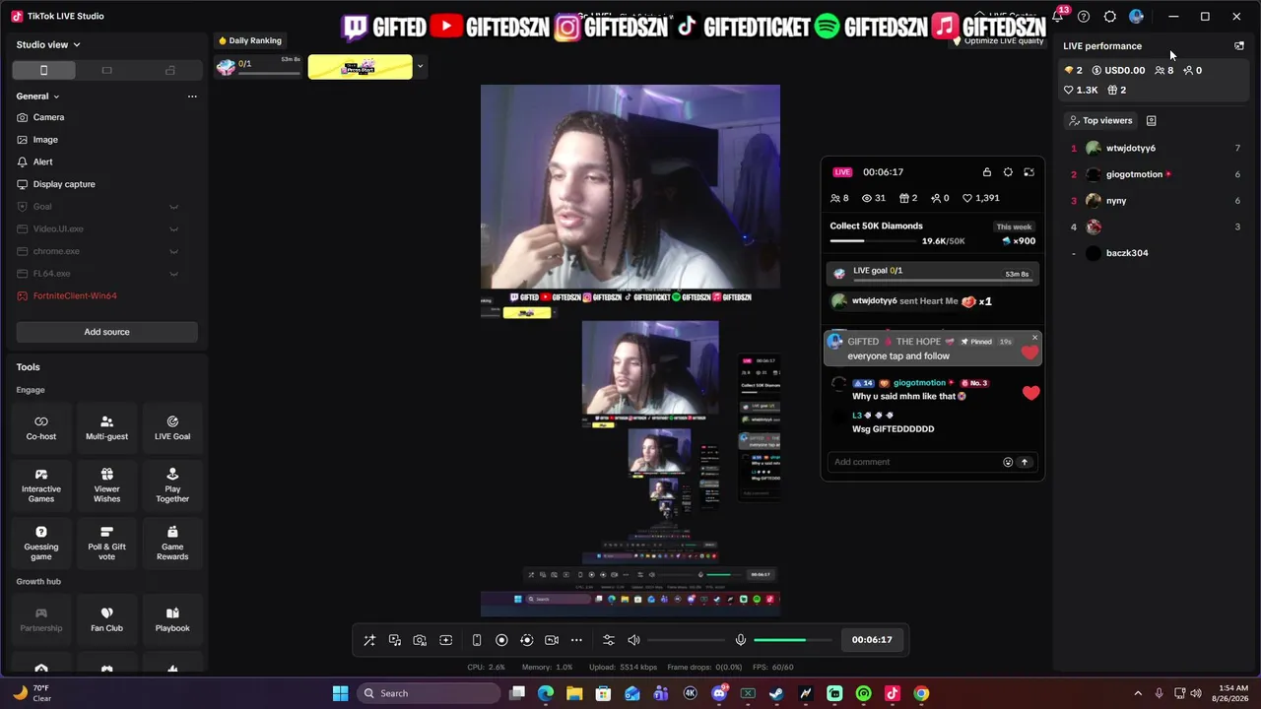Open the profile avatar dropdown in title bar
The image size is (1261, 709).
(x=1139, y=17)
